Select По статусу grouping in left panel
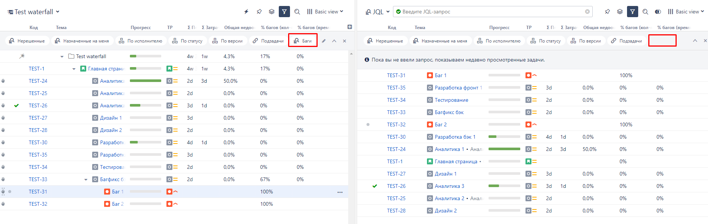Screen dimensions: 708x224 pos(187,41)
